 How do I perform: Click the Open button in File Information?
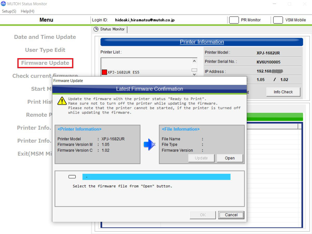(x=230, y=158)
